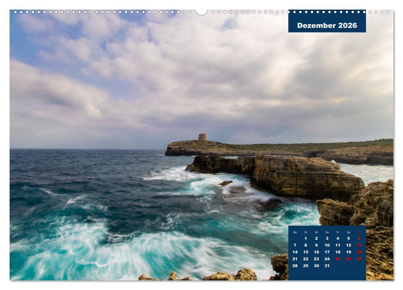Click the "Mo" weekday column header
The image size is (403, 290).
(295, 232)
